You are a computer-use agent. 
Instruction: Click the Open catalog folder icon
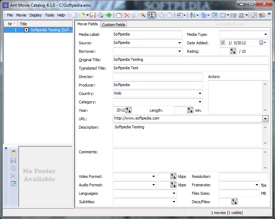82,15
